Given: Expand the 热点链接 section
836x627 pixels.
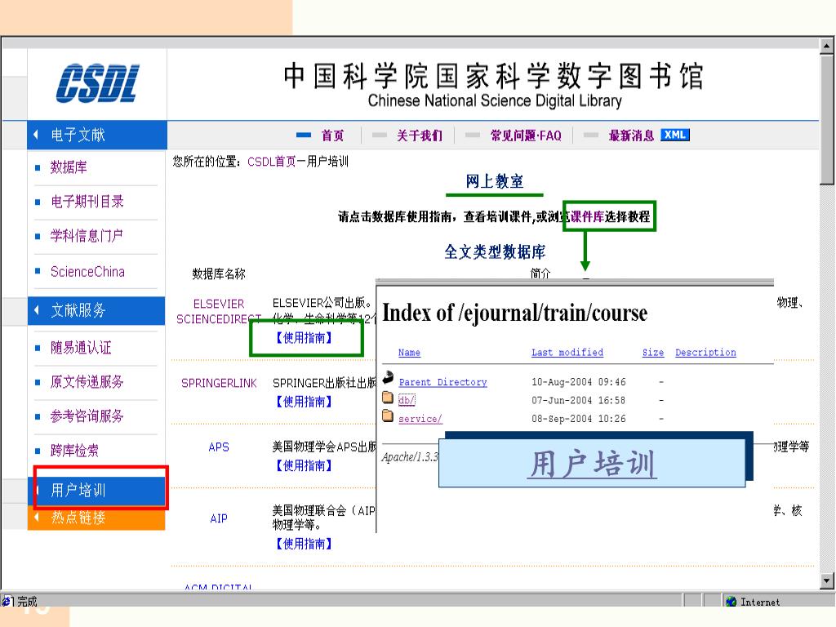Looking at the screenshot, I should [96, 518].
